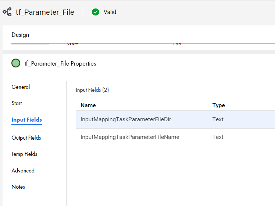Select the InputMappingTaskParameterFileName row
The height and width of the screenshot is (206, 275).
point(175,137)
